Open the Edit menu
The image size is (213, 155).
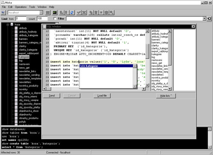10,7
